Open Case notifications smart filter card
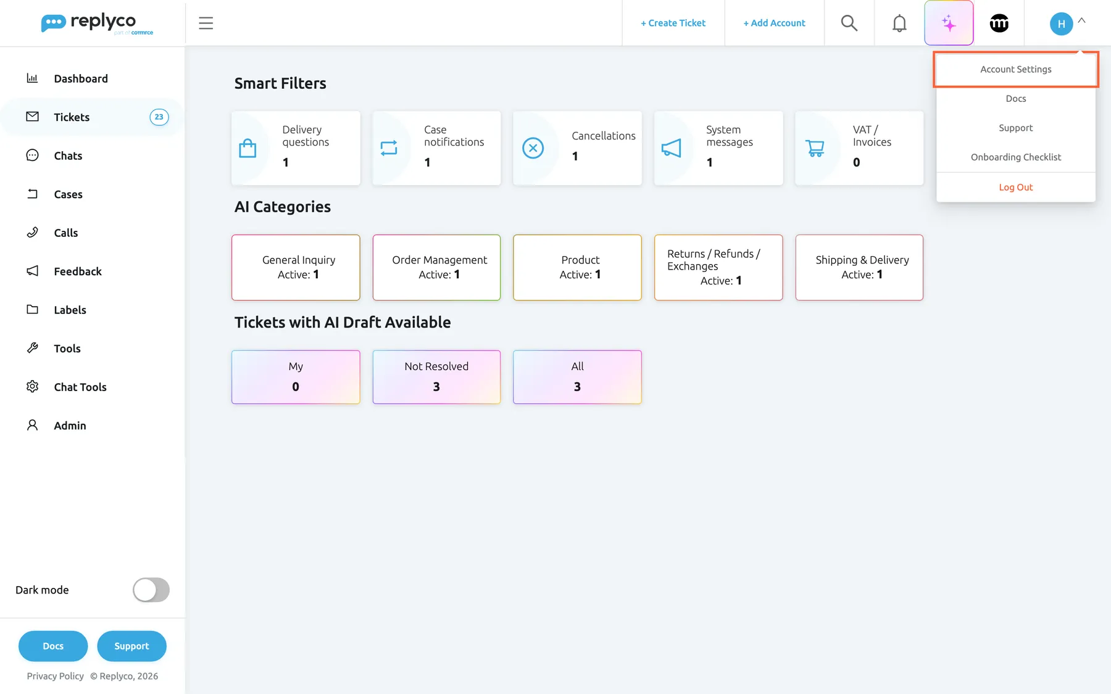This screenshot has width=1111, height=694. point(436,148)
